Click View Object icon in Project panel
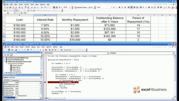 click(x=8, y=55)
